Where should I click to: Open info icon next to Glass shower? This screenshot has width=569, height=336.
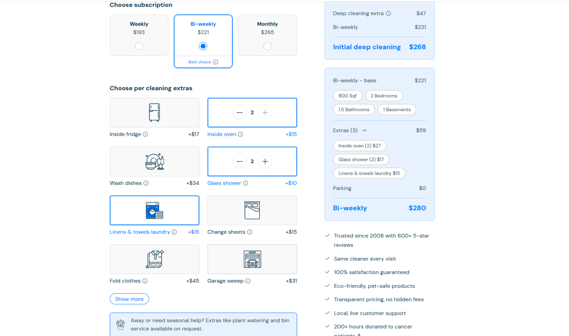click(245, 183)
